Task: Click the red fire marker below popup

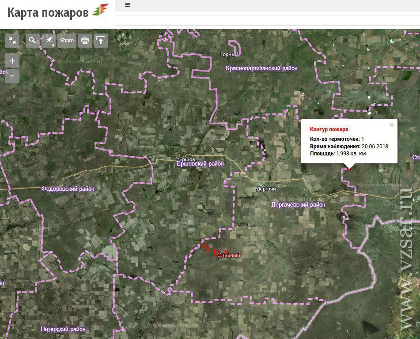Action: [349, 168]
